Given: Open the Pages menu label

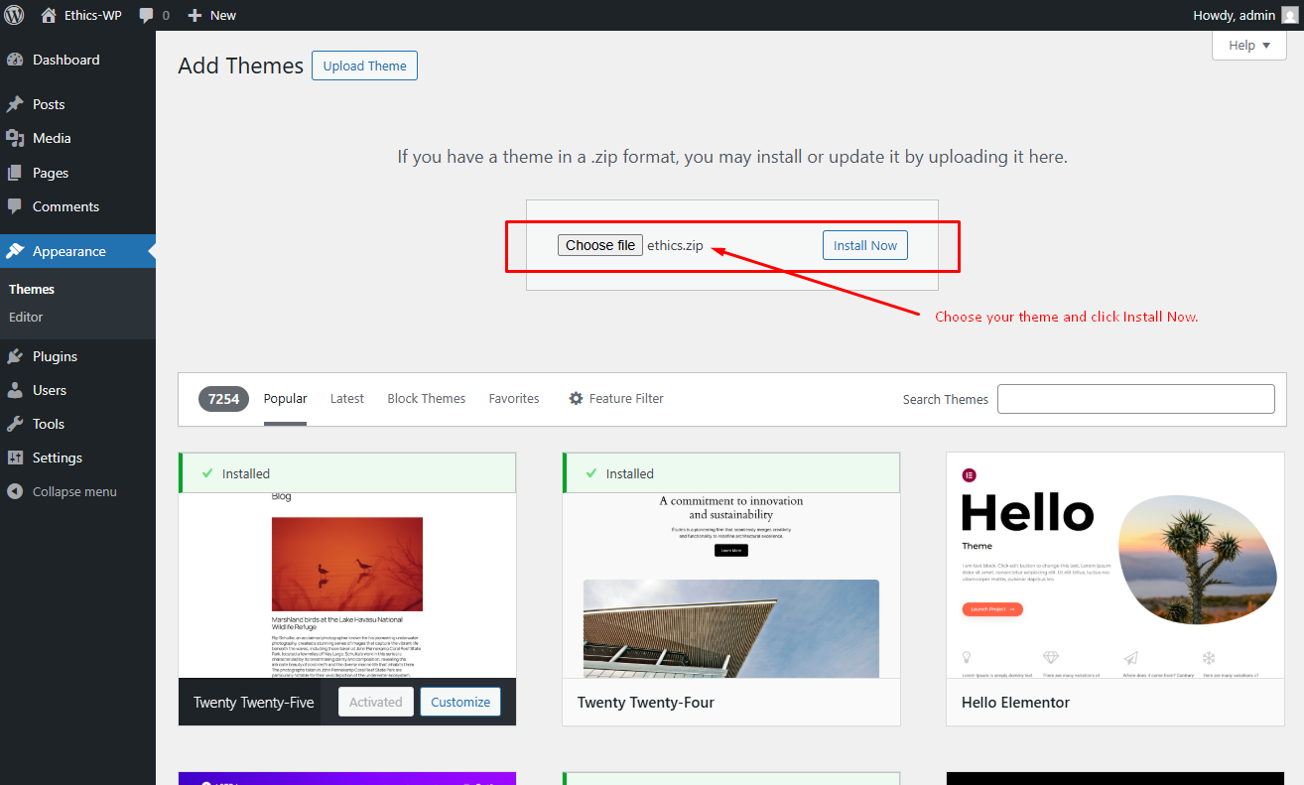Looking at the screenshot, I should 51,173.
